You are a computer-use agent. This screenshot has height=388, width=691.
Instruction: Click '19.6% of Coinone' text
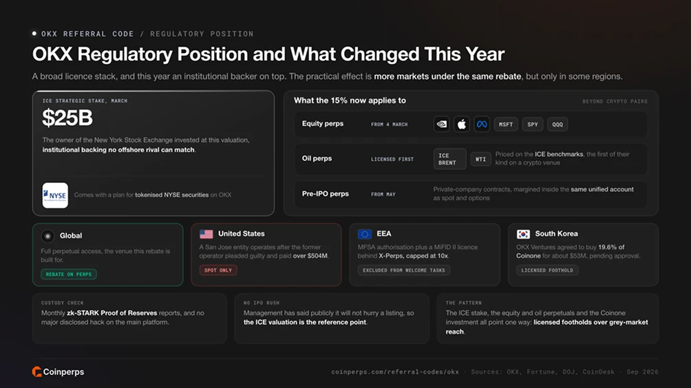pyautogui.click(x=571, y=252)
